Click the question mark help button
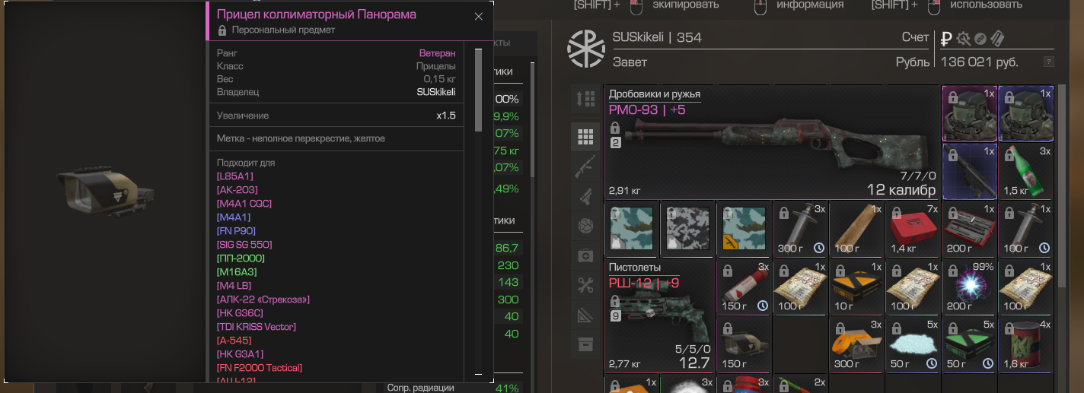The image size is (1084, 393). tap(1048, 62)
